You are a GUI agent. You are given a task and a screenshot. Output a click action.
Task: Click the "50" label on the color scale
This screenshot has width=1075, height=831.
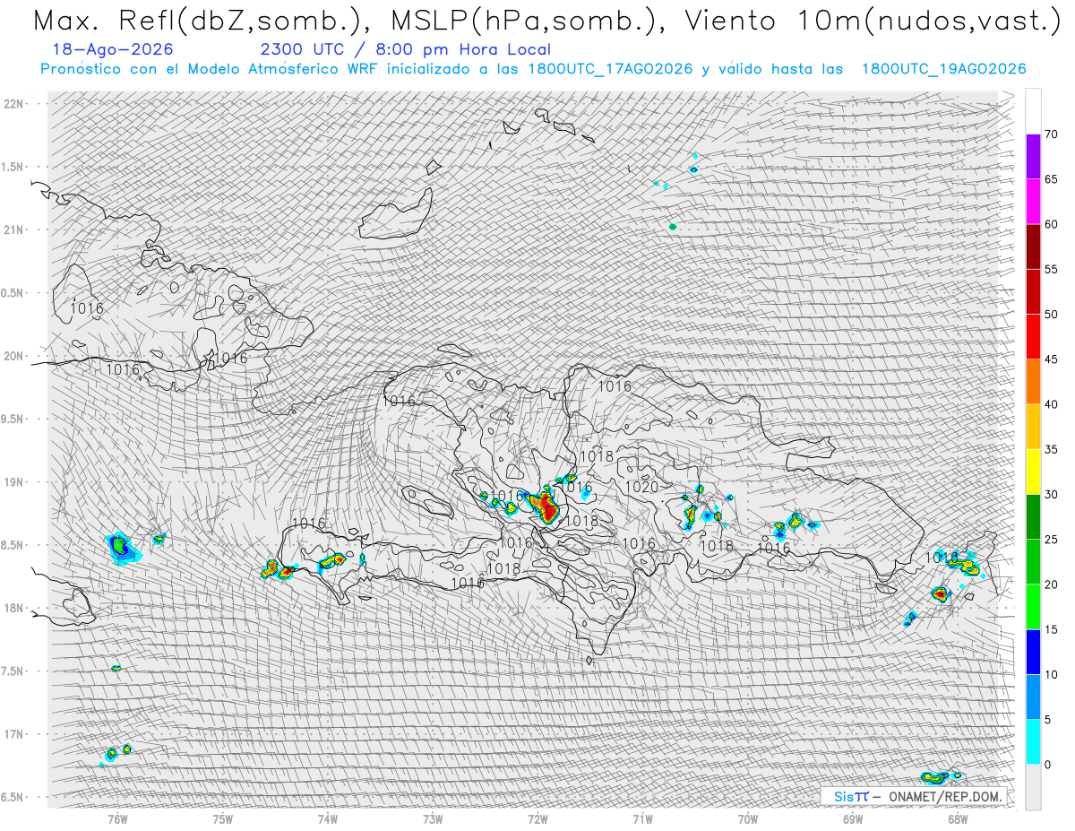[x=1051, y=315]
